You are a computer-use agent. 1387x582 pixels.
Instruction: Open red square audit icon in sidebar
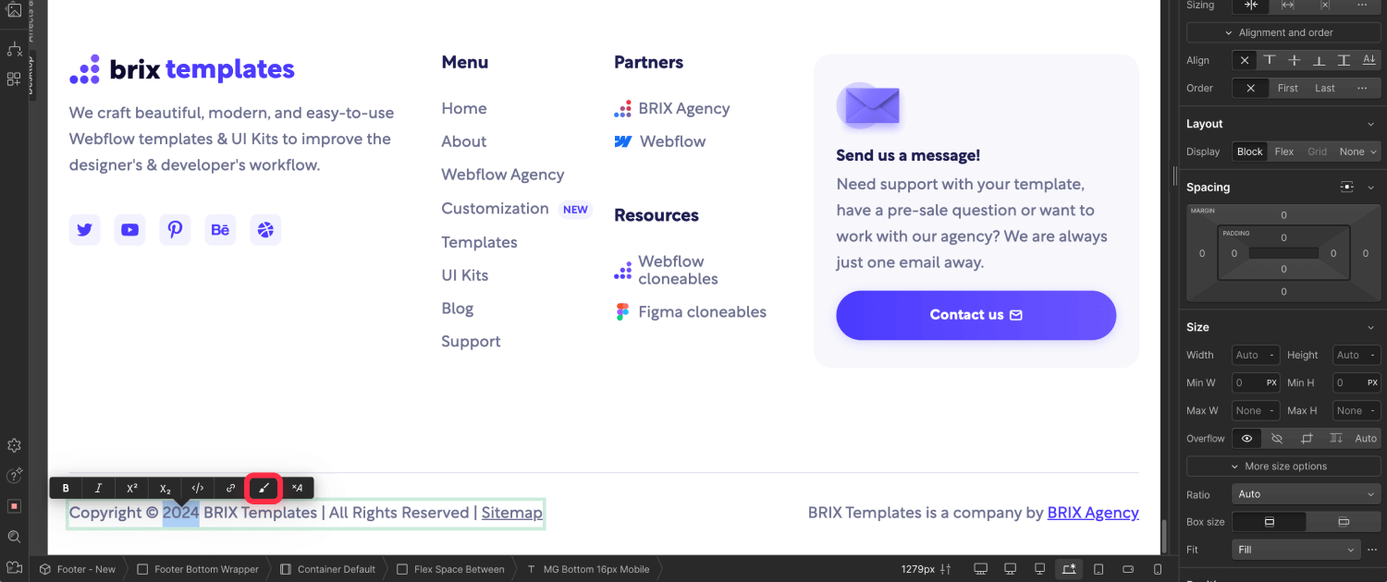pyautogui.click(x=14, y=506)
